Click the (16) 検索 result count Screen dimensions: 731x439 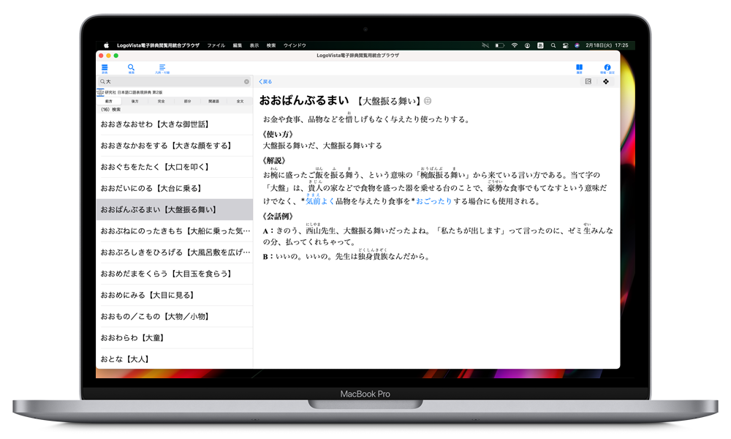[x=110, y=110]
